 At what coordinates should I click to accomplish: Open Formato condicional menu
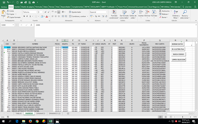coord(114,15)
